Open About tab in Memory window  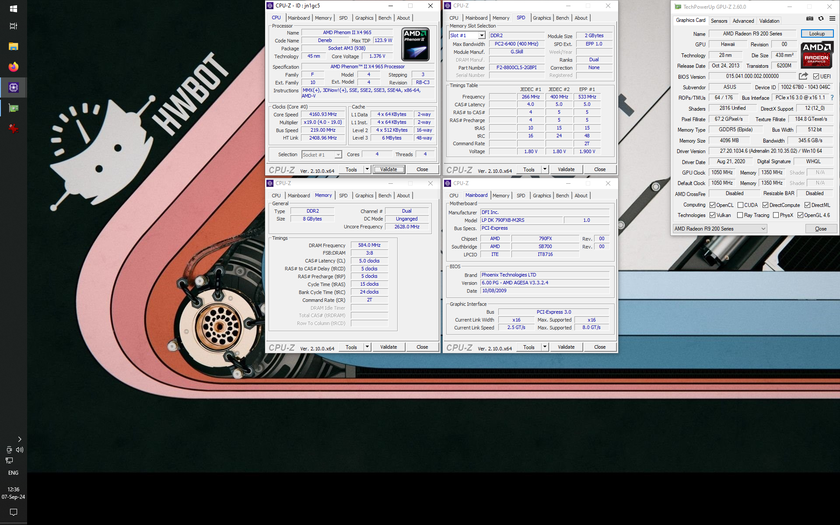[403, 196]
